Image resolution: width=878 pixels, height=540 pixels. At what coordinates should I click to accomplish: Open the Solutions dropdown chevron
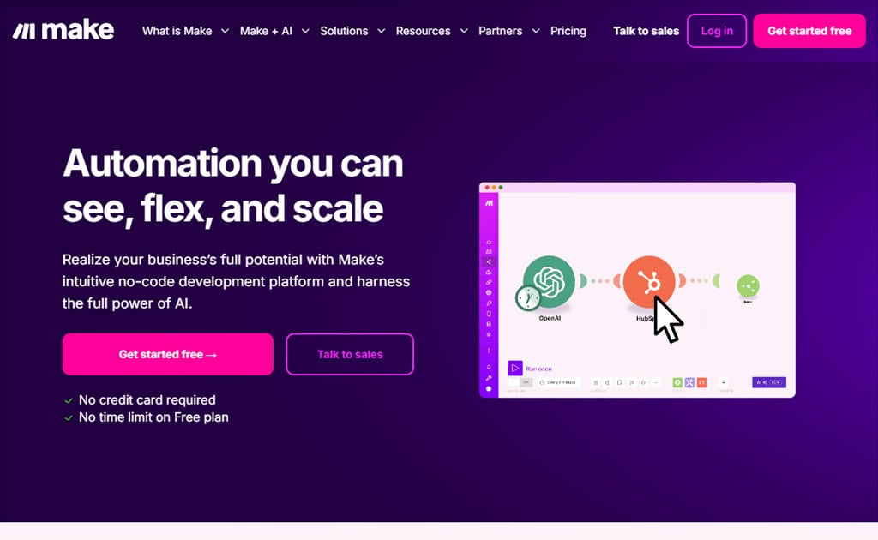(381, 31)
